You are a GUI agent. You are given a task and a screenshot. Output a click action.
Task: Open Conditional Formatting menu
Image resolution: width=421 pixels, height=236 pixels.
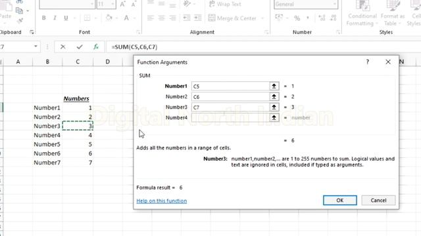click(x=362, y=13)
